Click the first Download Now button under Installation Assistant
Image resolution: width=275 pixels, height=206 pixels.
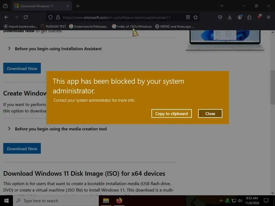tap(22, 68)
